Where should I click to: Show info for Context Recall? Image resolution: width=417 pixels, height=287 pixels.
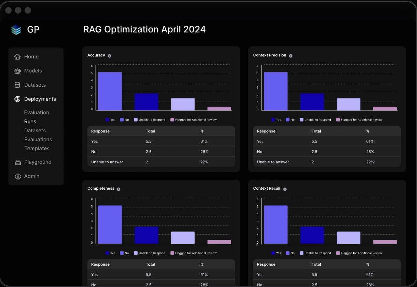[285, 189]
